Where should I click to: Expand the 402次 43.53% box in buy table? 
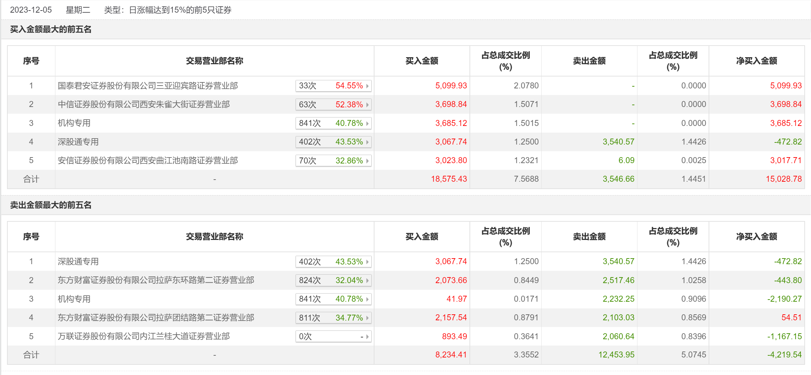(333, 142)
